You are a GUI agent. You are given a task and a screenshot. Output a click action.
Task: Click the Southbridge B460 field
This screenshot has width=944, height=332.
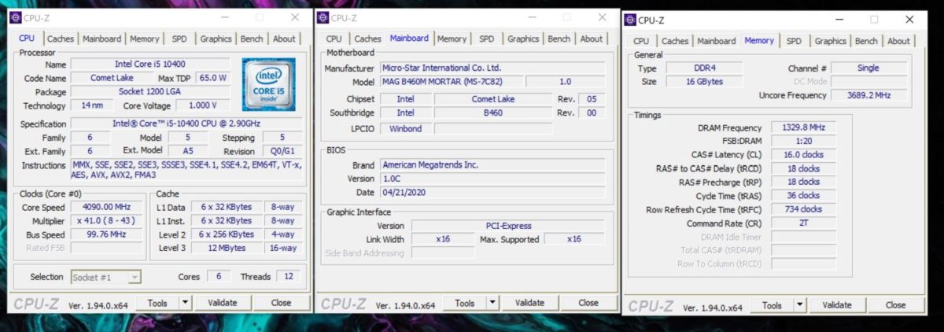[494, 113]
